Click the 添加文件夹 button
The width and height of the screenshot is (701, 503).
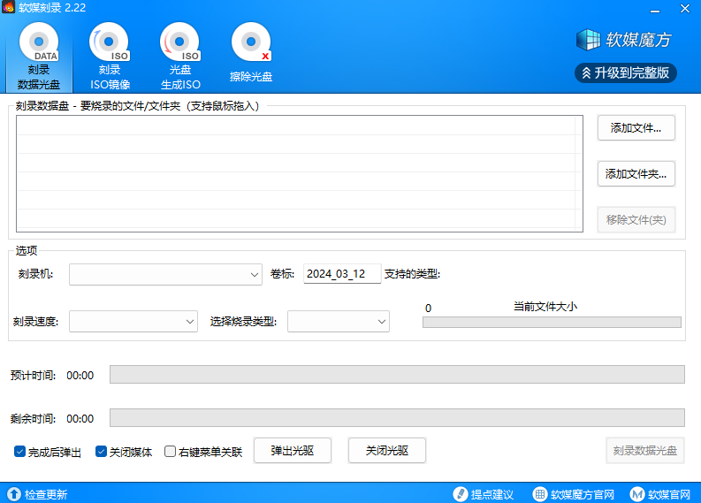coord(636,174)
